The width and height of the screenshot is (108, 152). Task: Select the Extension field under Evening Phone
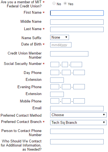57,94
